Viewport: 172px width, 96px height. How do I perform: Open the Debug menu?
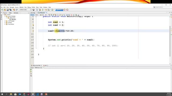click(29, 7)
